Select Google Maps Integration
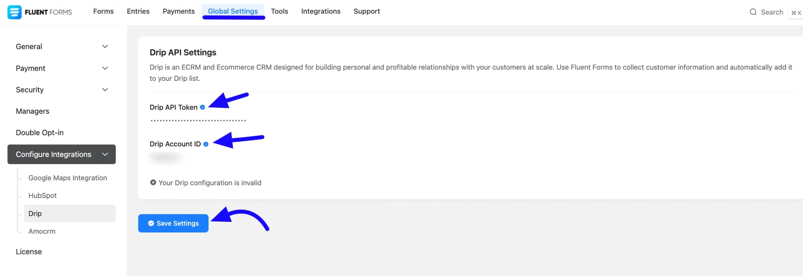 pos(68,178)
